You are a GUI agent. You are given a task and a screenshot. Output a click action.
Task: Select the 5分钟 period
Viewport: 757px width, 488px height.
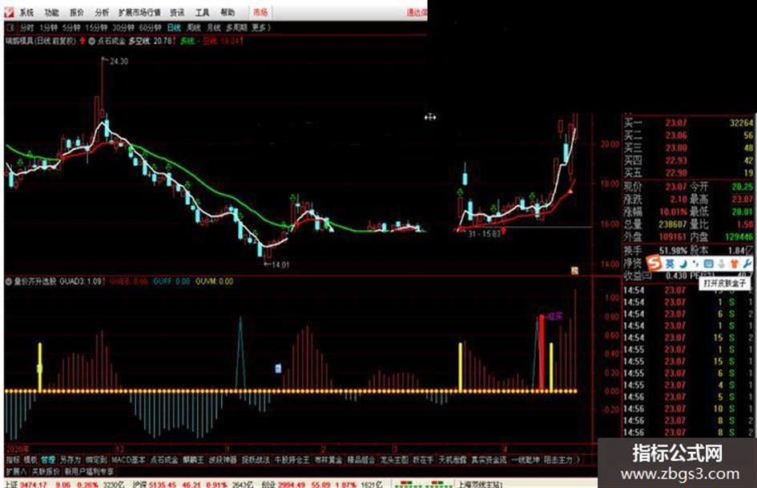[x=71, y=28]
